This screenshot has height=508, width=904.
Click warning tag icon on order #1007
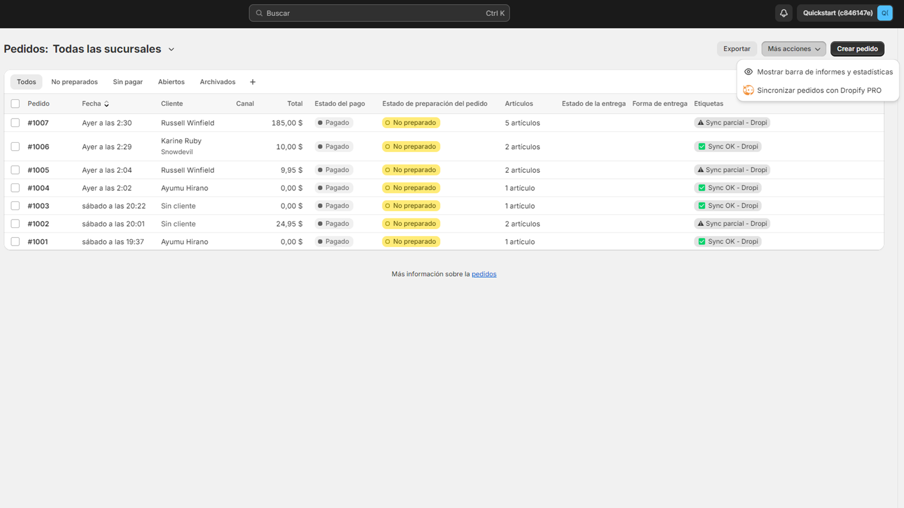[x=701, y=122]
